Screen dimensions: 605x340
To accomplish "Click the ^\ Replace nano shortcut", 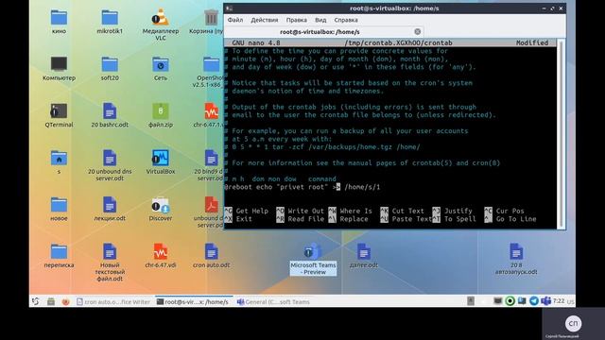I will pos(348,219).
